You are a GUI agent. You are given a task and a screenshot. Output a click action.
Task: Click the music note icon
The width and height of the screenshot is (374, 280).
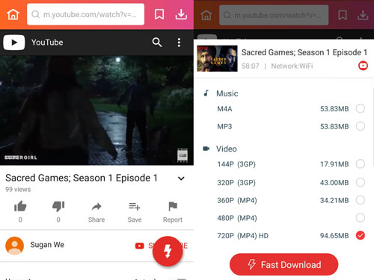click(206, 93)
